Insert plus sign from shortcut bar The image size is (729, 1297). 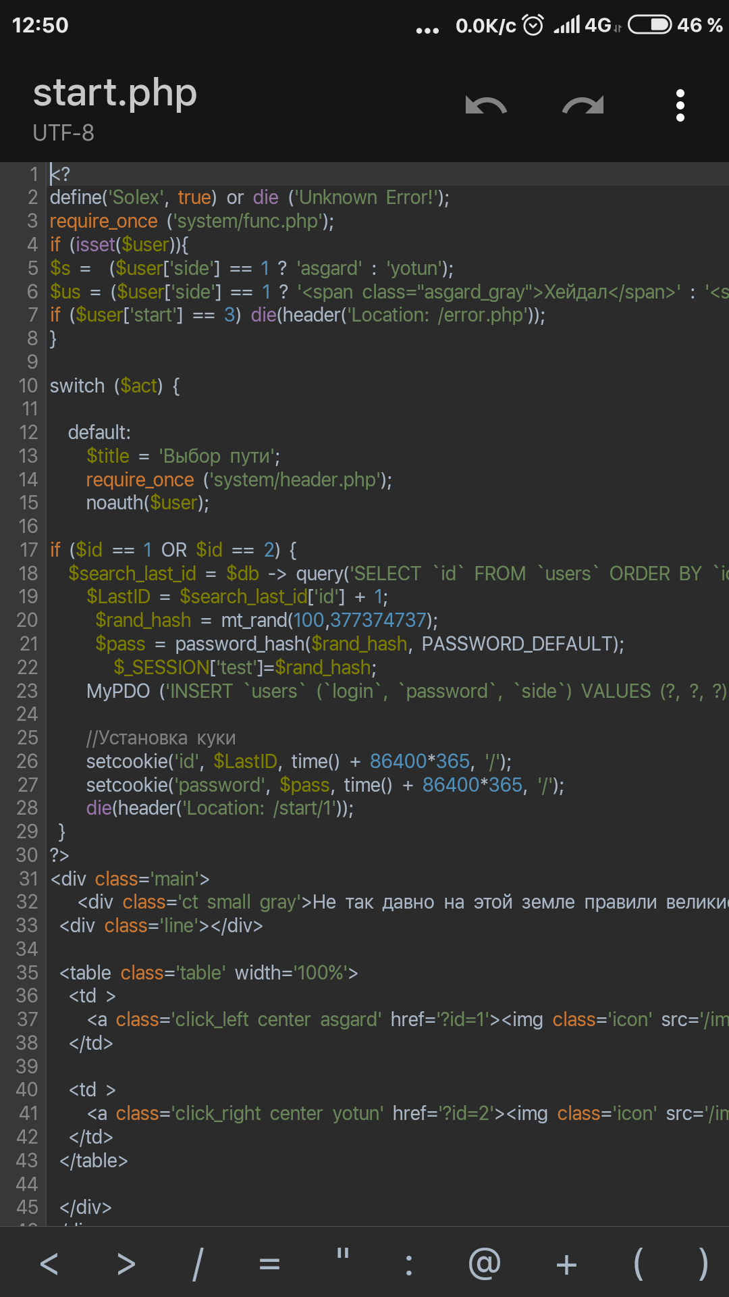tap(566, 1264)
